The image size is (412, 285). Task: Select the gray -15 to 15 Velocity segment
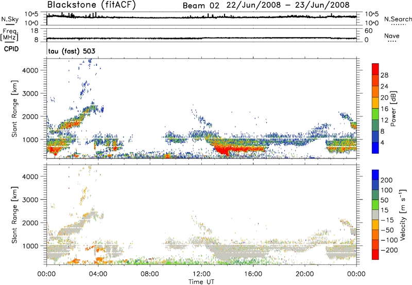click(375, 215)
